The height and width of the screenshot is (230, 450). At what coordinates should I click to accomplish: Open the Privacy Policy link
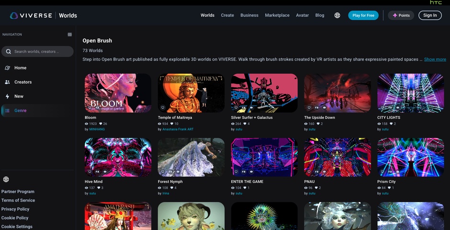click(x=15, y=209)
